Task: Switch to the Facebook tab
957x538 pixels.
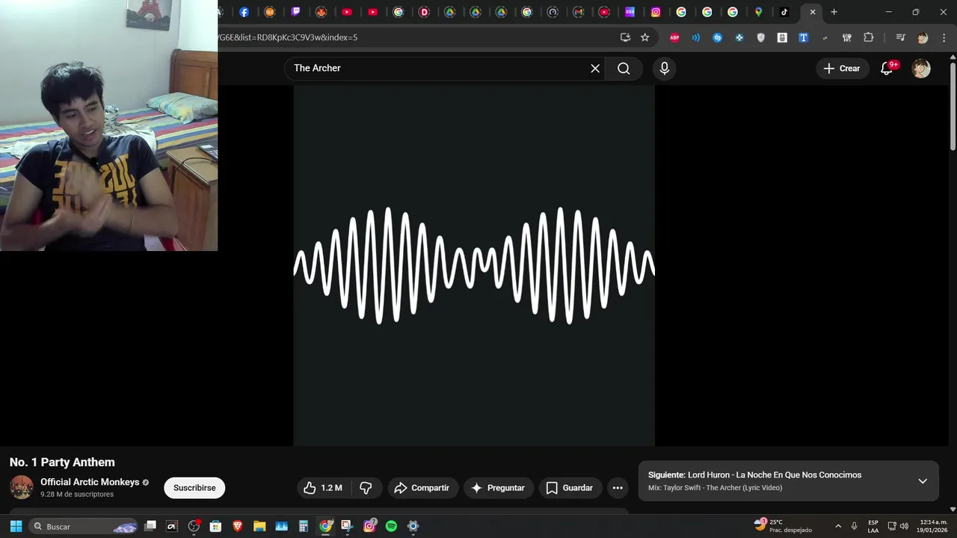Action: click(244, 12)
